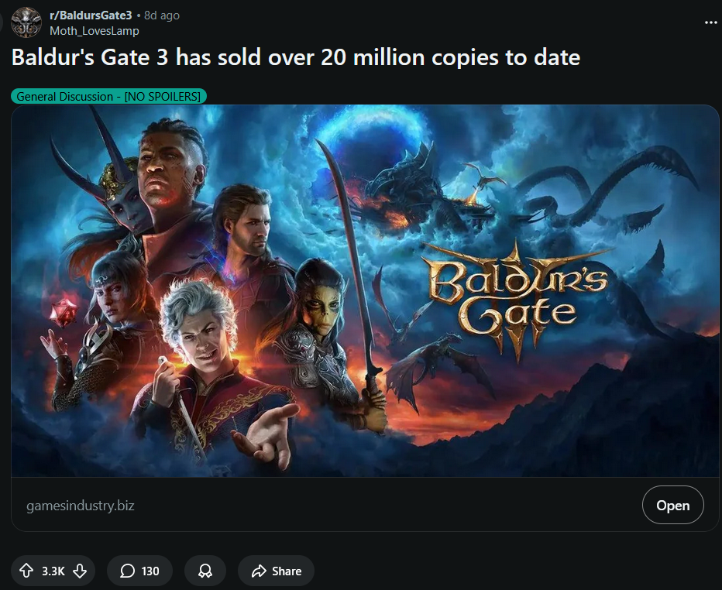Click the Share label text
This screenshot has height=590, width=722.
287,571
